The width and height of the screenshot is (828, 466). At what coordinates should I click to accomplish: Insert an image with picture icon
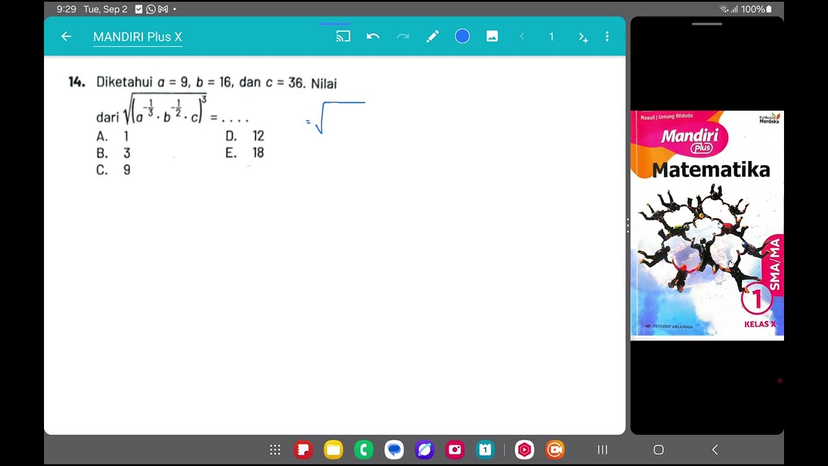point(492,37)
